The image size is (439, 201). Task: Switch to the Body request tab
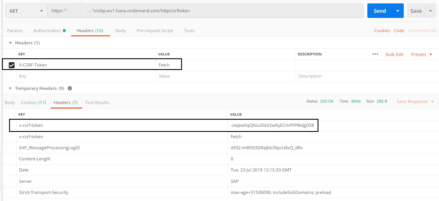[x=121, y=30]
